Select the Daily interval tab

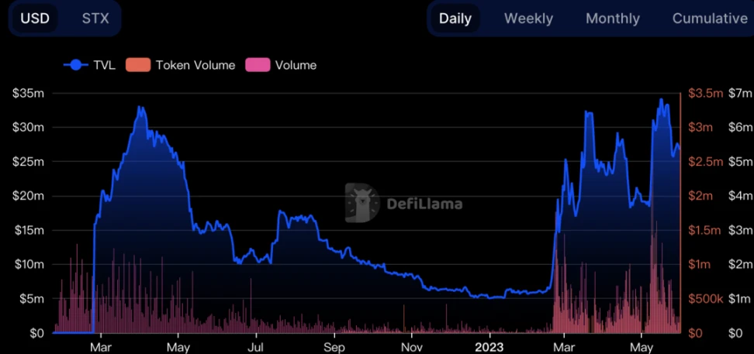(x=455, y=19)
